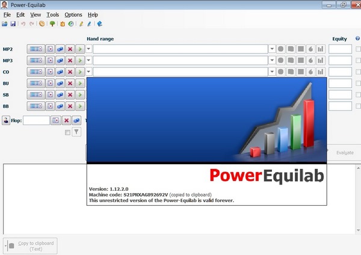
Task: Open MP3 hand range history dropdown
Action: coord(272,60)
